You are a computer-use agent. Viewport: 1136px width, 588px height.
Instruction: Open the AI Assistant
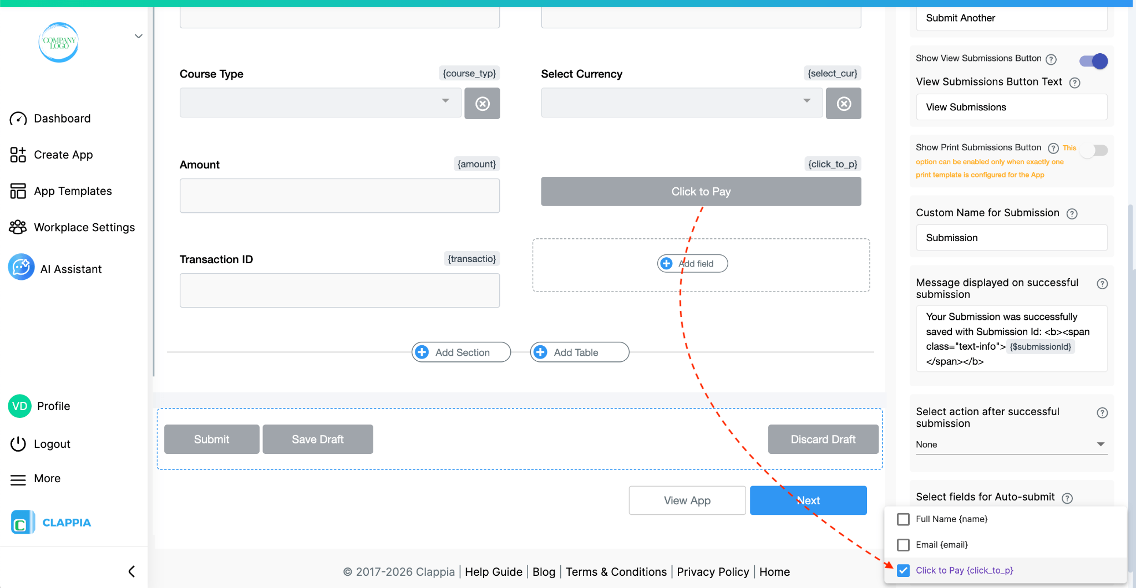[21, 268]
